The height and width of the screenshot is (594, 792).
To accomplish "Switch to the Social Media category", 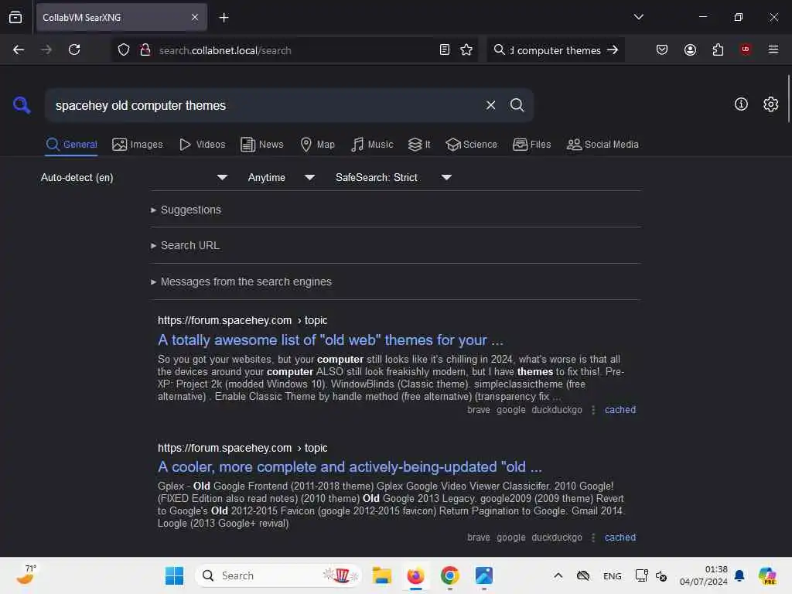I will (603, 145).
